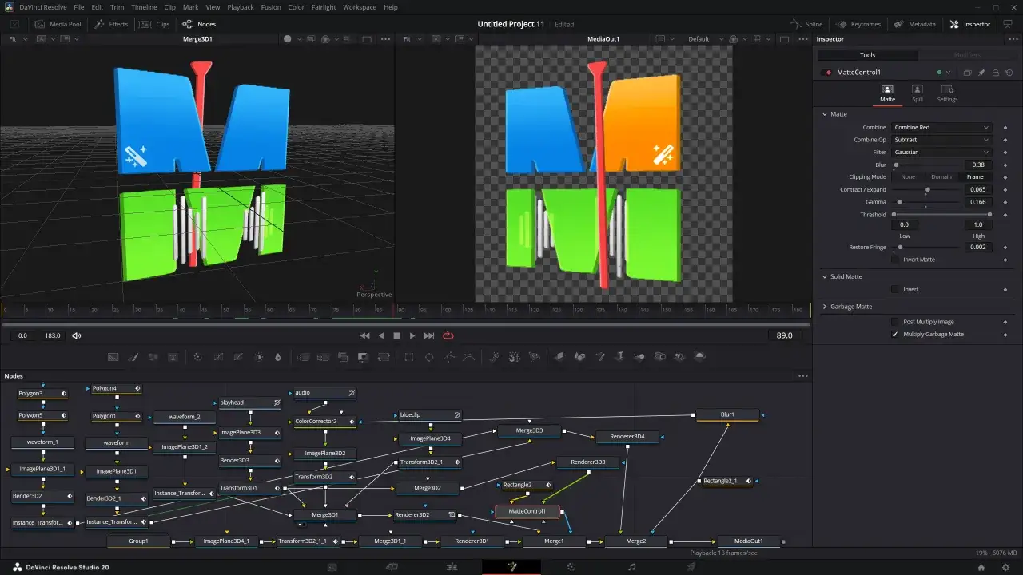This screenshot has height=575, width=1023.
Task: Collapse the Solid Matte section
Action: [825, 276]
